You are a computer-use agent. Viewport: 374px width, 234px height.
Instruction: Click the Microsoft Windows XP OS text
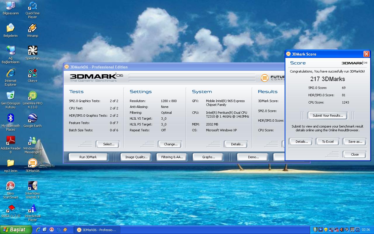(x=221, y=130)
